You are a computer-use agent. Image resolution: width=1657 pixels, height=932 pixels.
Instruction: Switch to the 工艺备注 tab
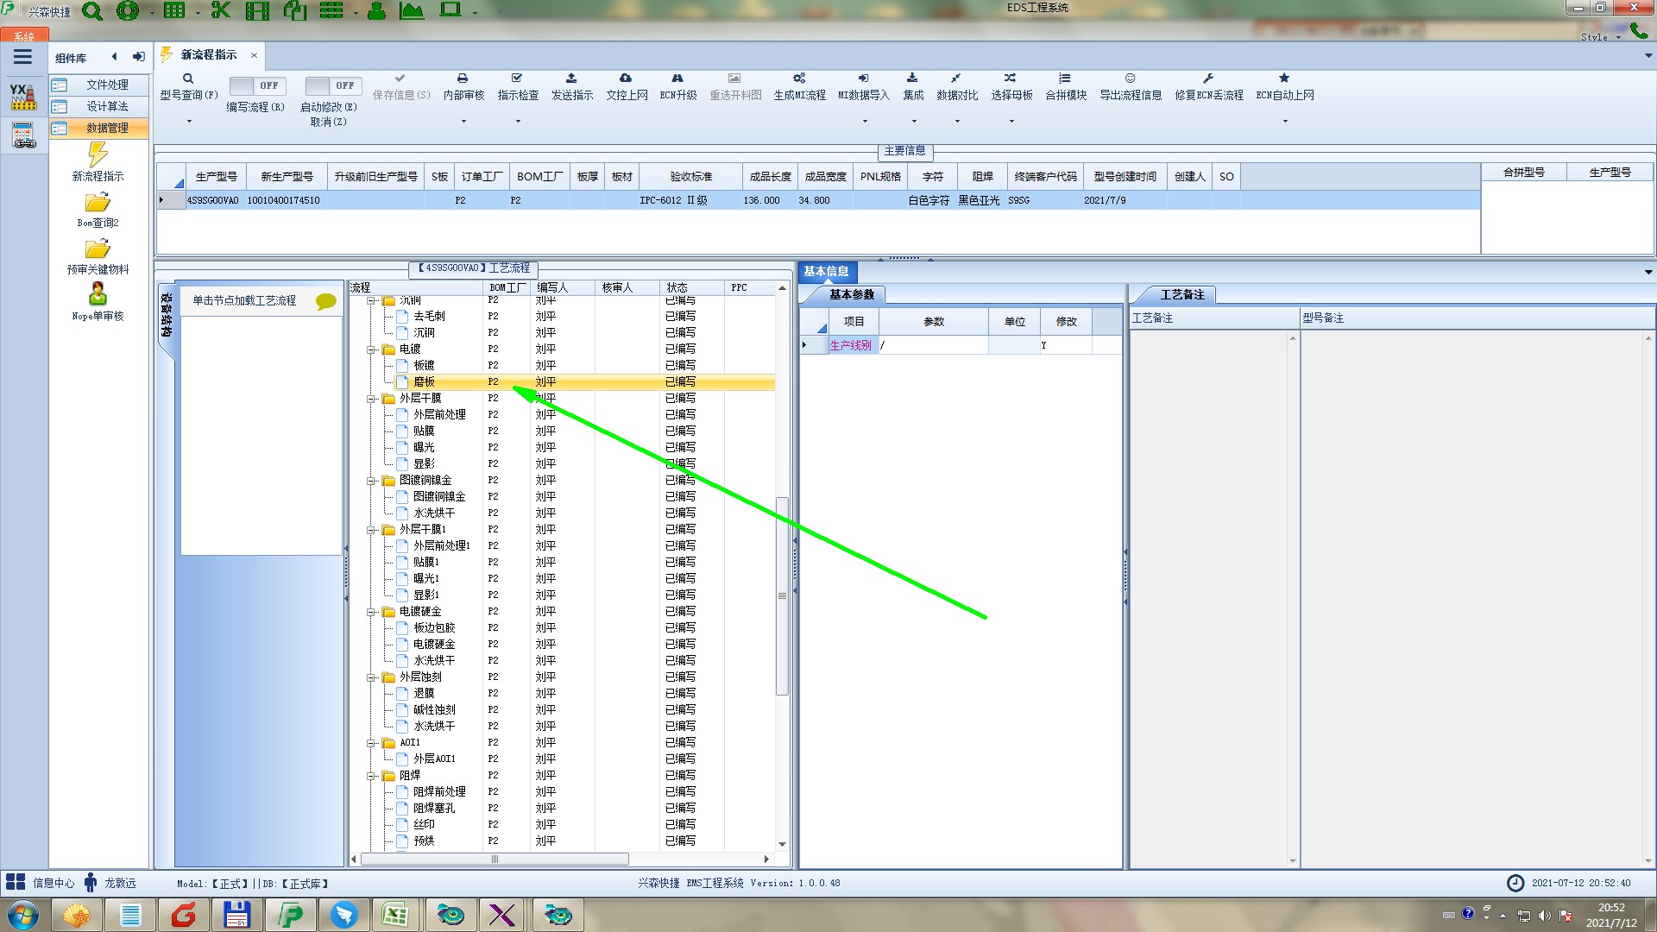click(x=1181, y=294)
